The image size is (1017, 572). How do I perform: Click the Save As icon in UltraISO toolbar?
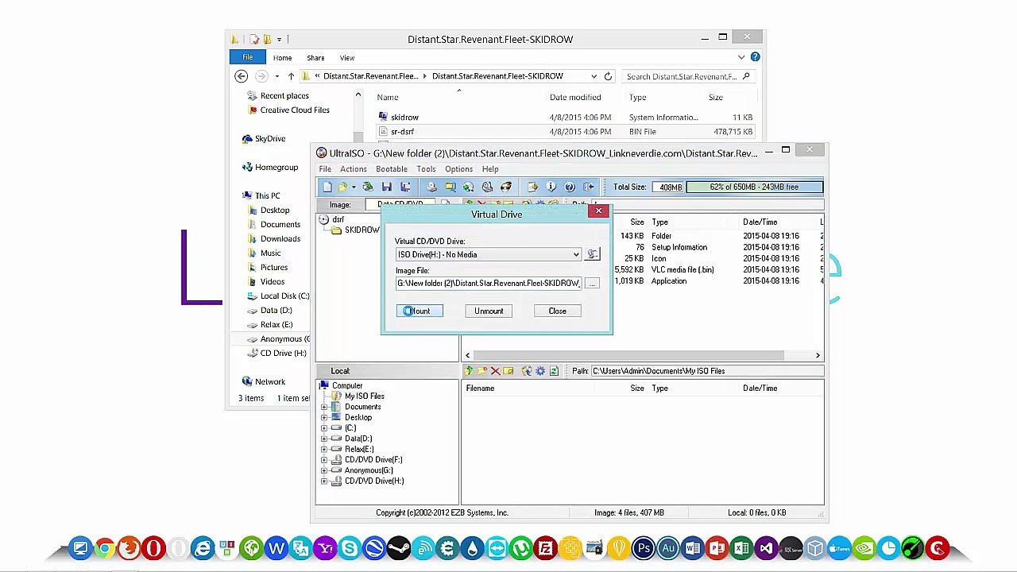coord(405,187)
